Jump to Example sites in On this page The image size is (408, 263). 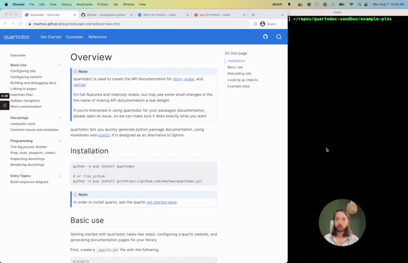pyautogui.click(x=239, y=86)
